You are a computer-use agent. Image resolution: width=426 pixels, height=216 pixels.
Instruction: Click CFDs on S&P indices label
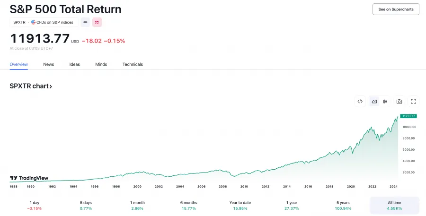click(54, 22)
